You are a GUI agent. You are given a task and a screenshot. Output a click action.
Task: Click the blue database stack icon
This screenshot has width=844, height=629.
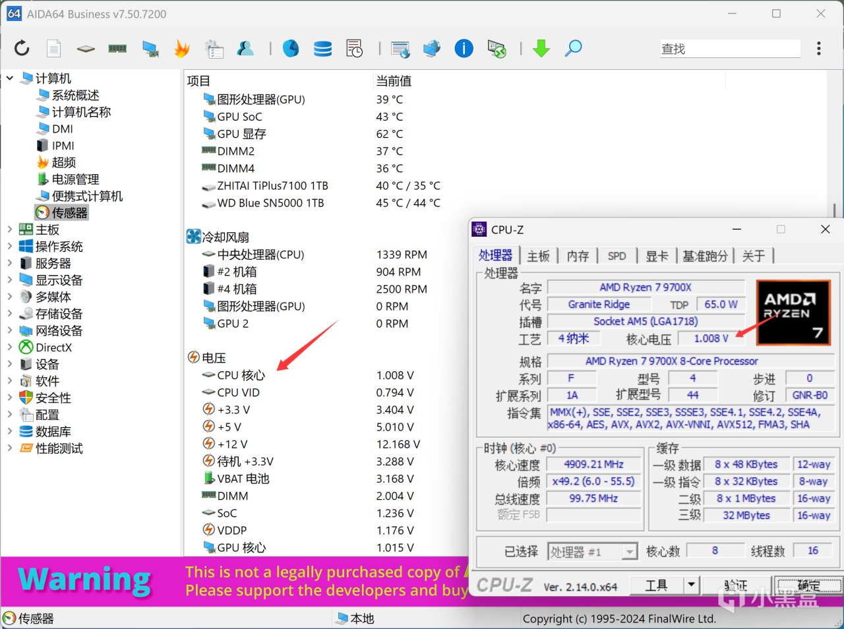(322, 48)
